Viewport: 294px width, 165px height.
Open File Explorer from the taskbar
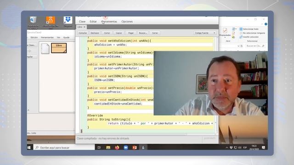[x=108, y=148]
